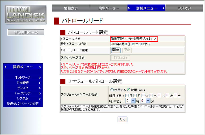Expand the 共有管理 sidebar menu
The height and width of the screenshot is (135, 205).
23,83
